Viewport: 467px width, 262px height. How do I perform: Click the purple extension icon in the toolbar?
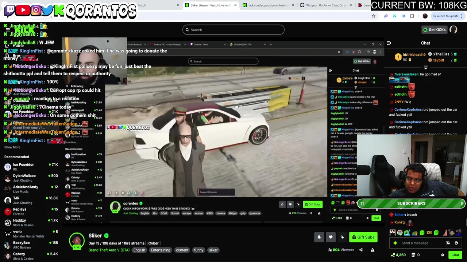pyautogui.click(x=386, y=16)
